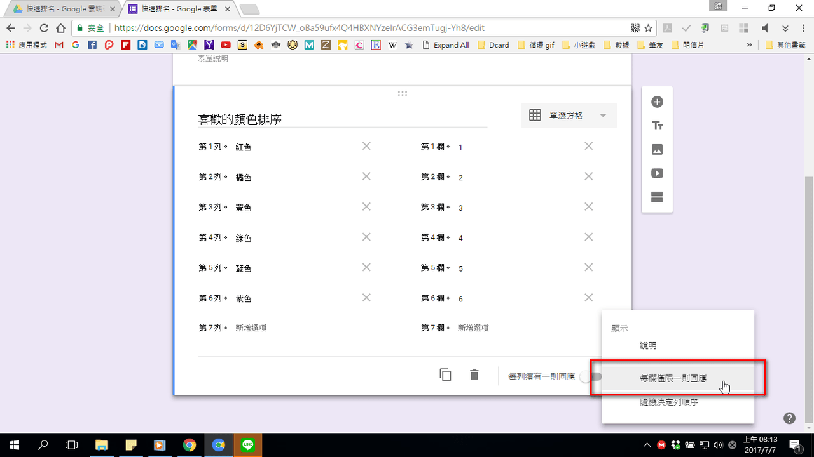Screen dimensions: 814x457
Task: Open the LINE app in the taskbar
Action: (x=247, y=445)
